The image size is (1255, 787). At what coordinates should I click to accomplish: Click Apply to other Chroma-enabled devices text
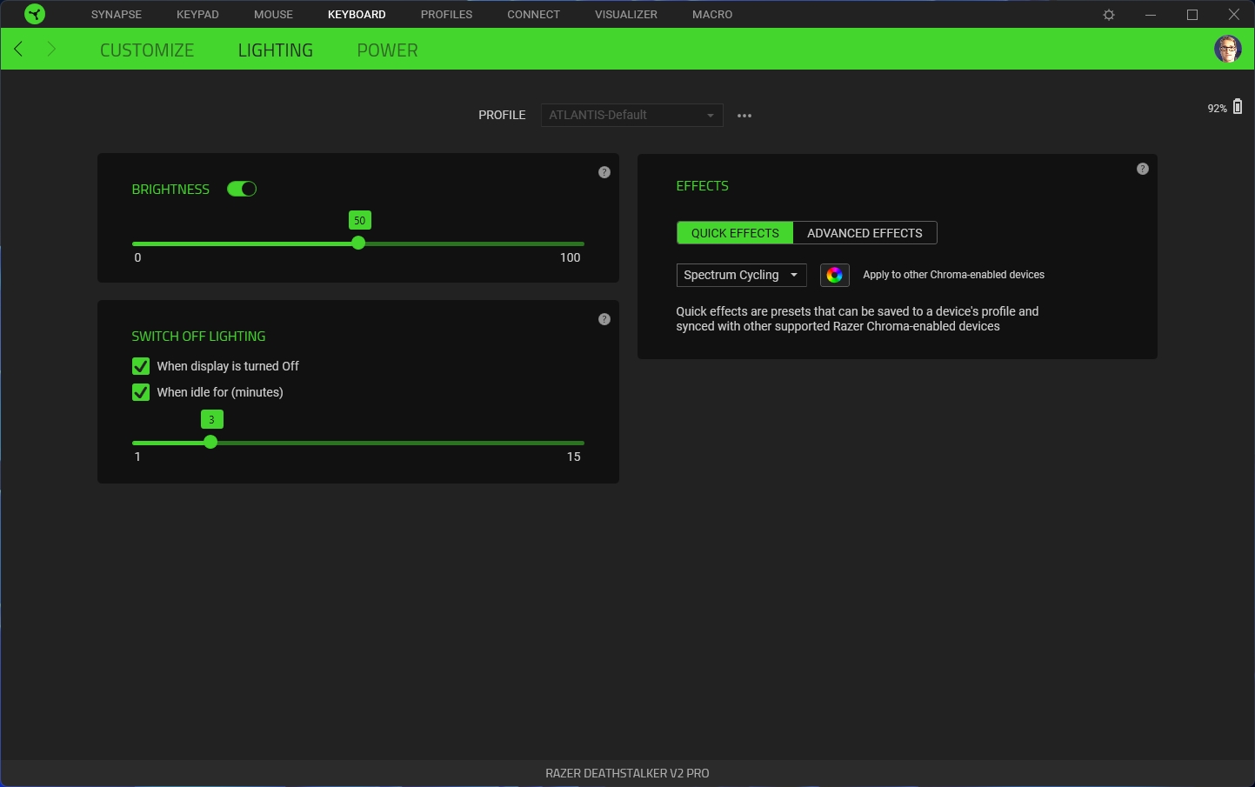[x=954, y=275]
